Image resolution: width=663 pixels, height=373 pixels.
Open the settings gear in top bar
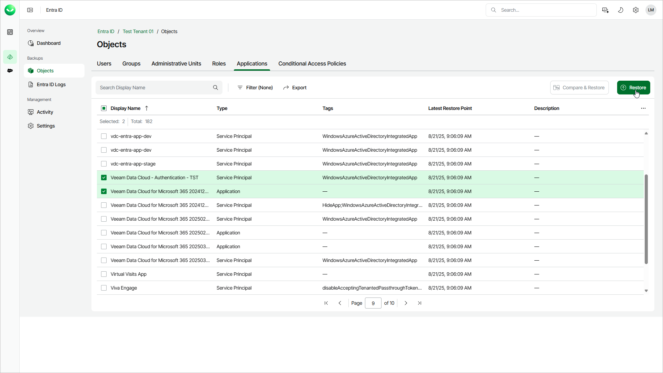pyautogui.click(x=635, y=10)
